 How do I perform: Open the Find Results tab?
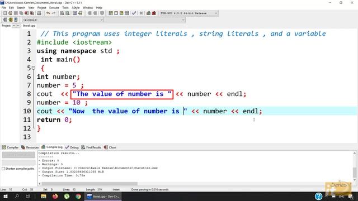91,147
